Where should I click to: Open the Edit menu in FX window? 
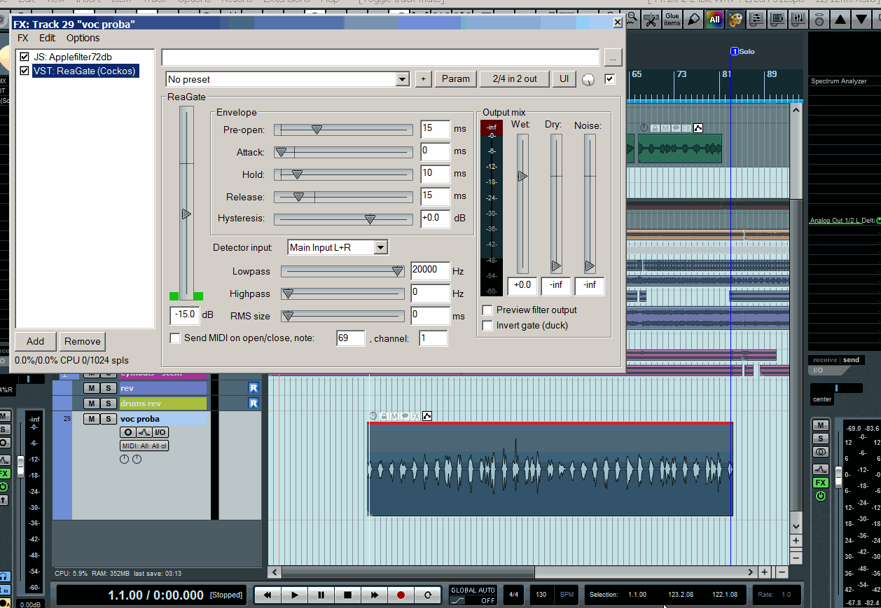pyautogui.click(x=47, y=38)
